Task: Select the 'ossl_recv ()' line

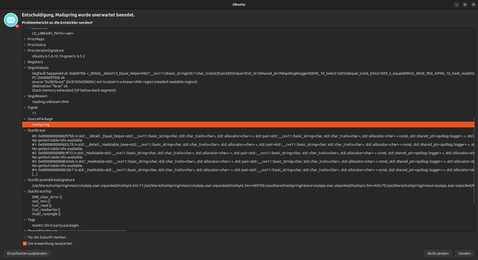Action: pos(41,201)
